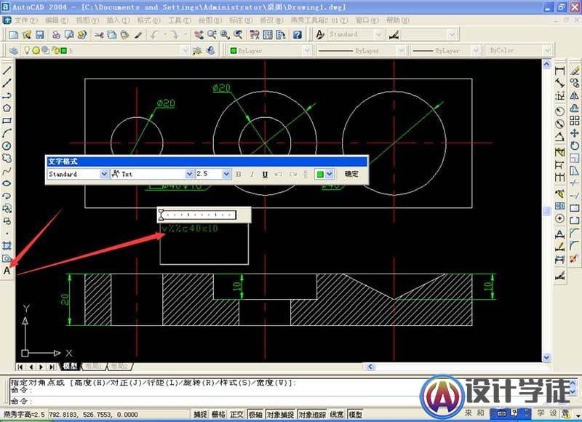The height and width of the screenshot is (422, 582).
Task: Toggle 线宽 lineweight display in status bar
Action: pyautogui.click(x=337, y=415)
